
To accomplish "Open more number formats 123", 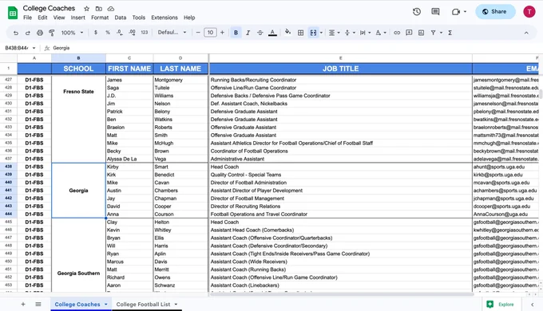I will pos(145,33).
